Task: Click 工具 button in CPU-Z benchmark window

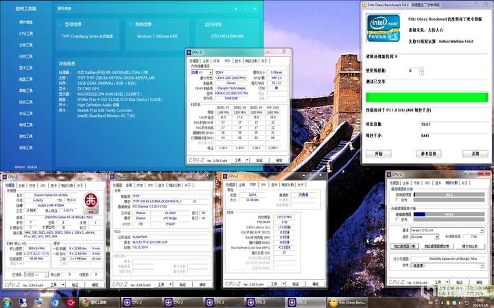Action: [x=438, y=282]
